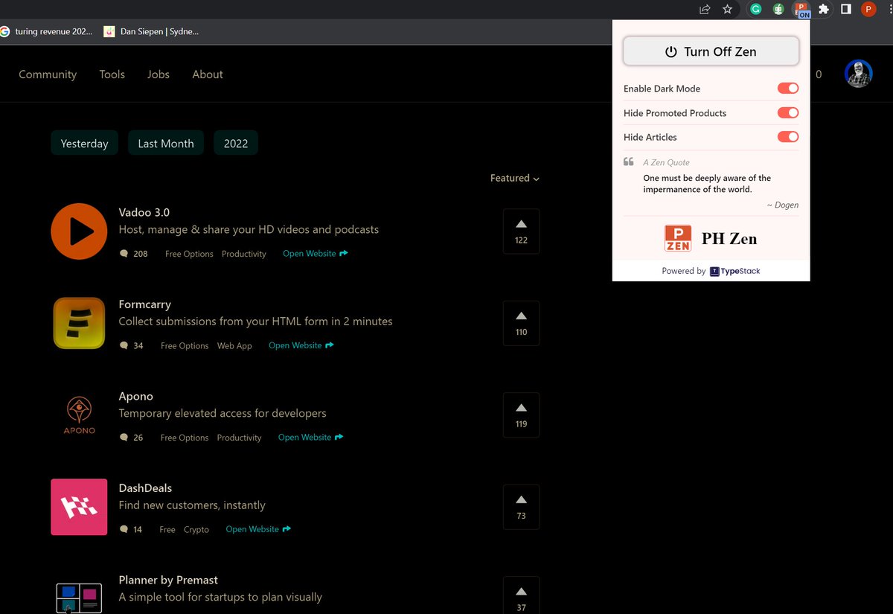Open the Community menu
This screenshot has height=614, width=893.
(48, 74)
